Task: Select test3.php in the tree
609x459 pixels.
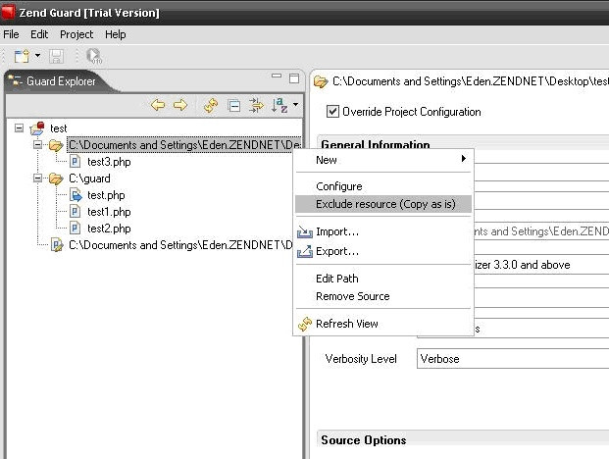Action: (x=109, y=162)
